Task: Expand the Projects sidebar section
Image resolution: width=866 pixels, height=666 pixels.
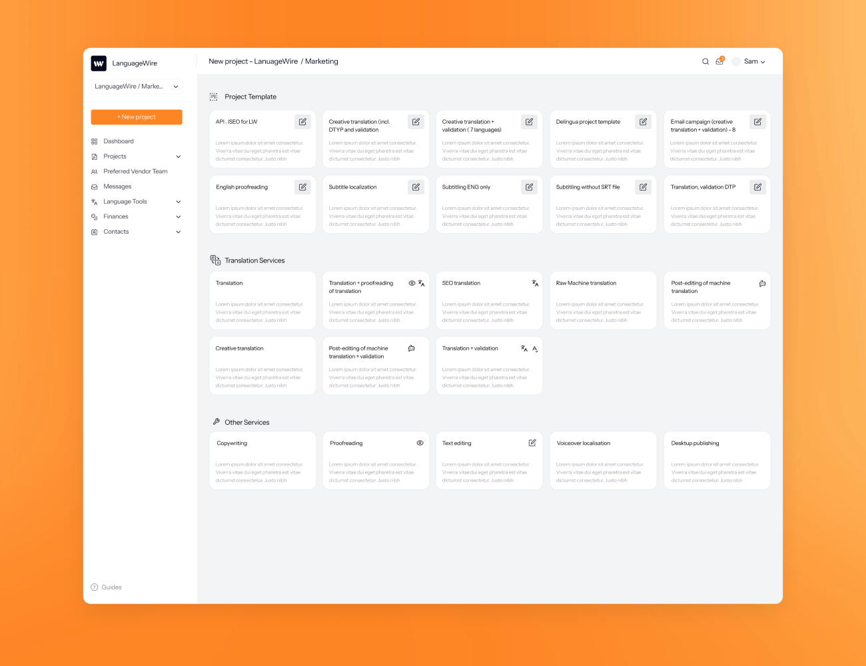Action: pyautogui.click(x=178, y=156)
